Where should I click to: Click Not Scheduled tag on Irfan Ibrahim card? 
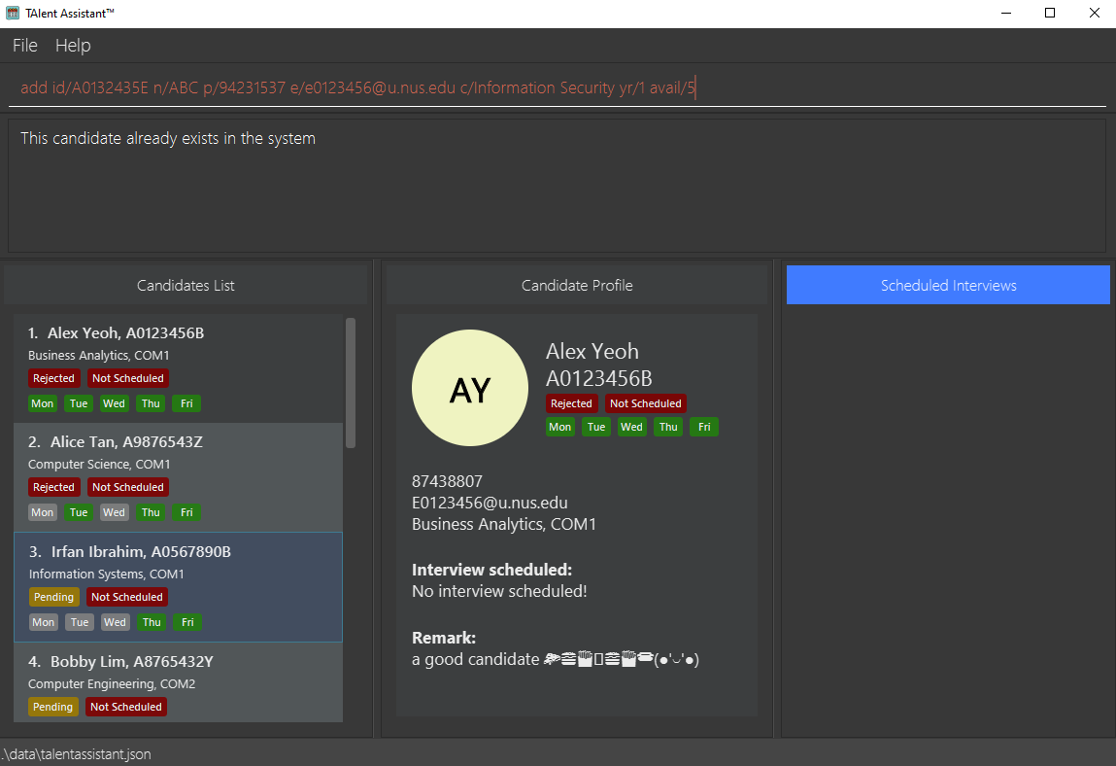click(x=126, y=597)
